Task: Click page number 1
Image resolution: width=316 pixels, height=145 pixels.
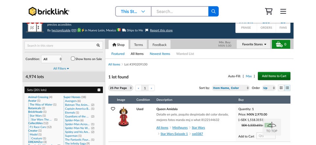Action: click(x=145, y=88)
